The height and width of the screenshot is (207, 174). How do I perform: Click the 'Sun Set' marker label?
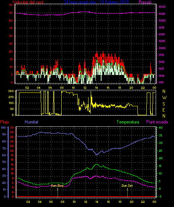point(127,186)
